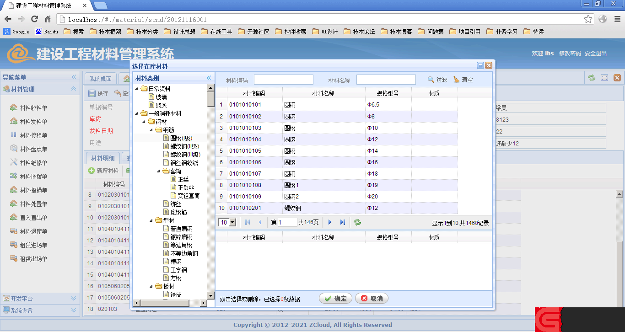Select the 螺纹钢(Ⅱ级) tree item
This screenshot has width=625, height=332.
point(182,146)
